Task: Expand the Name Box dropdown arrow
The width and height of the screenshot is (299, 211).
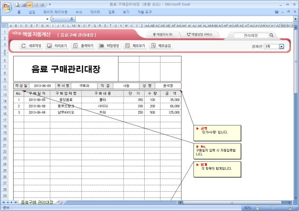Action: point(47,19)
